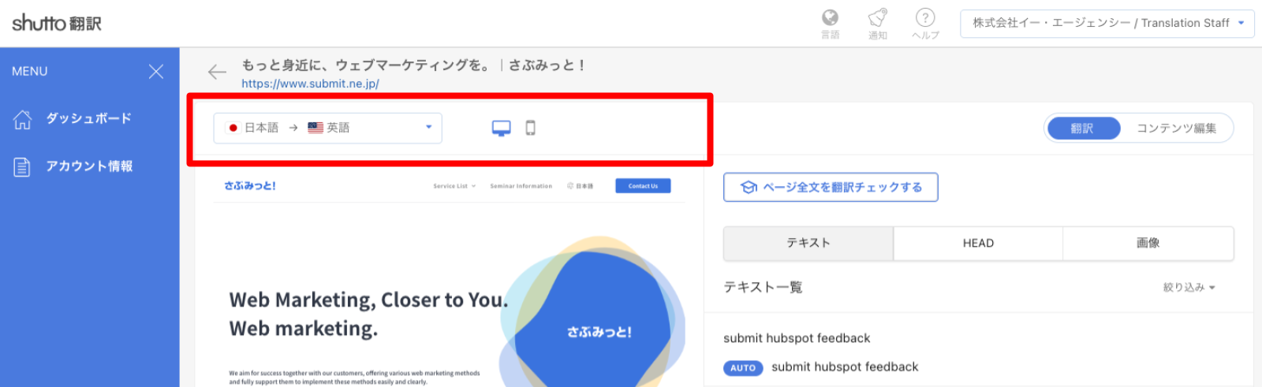Click the ダッシュボード home icon
Viewport: 1262px width, 387px height.
22,119
